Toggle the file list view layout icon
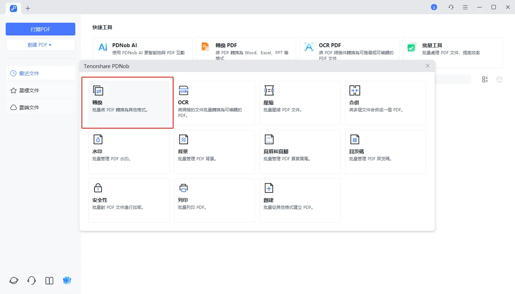515x294 pixels. point(485,79)
